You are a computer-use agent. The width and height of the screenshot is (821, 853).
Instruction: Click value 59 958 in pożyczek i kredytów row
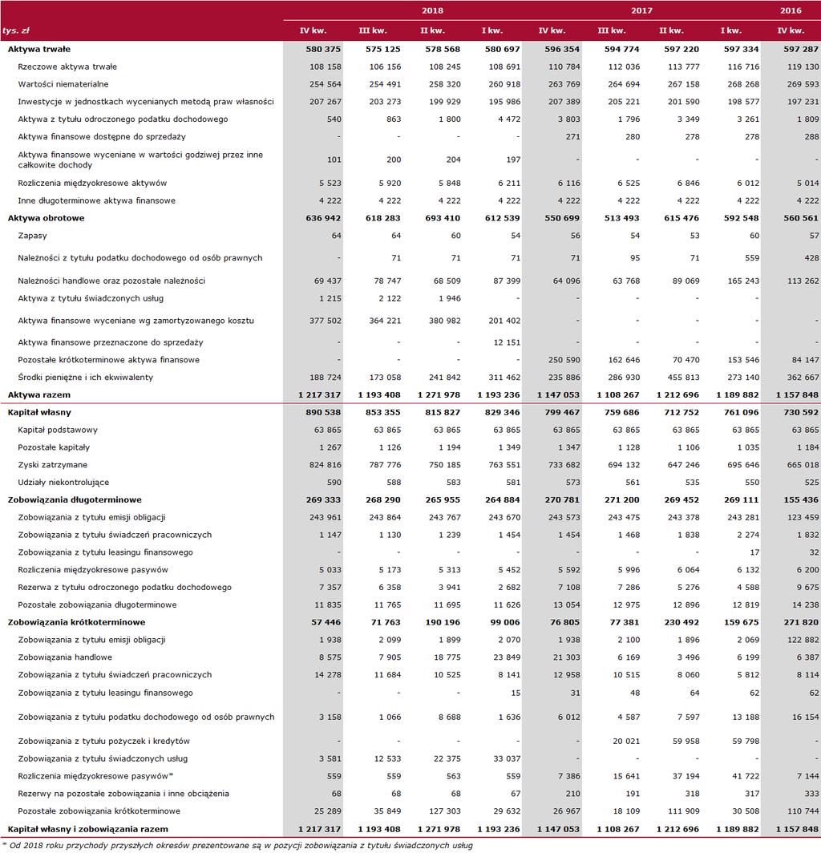pyautogui.click(x=686, y=741)
